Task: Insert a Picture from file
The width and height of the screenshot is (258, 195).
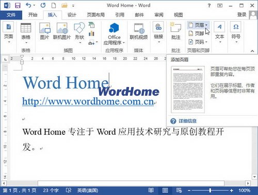Action: click(x=44, y=31)
